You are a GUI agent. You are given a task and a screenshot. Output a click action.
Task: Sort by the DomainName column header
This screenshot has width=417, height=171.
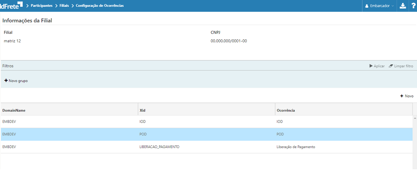pos(14,110)
